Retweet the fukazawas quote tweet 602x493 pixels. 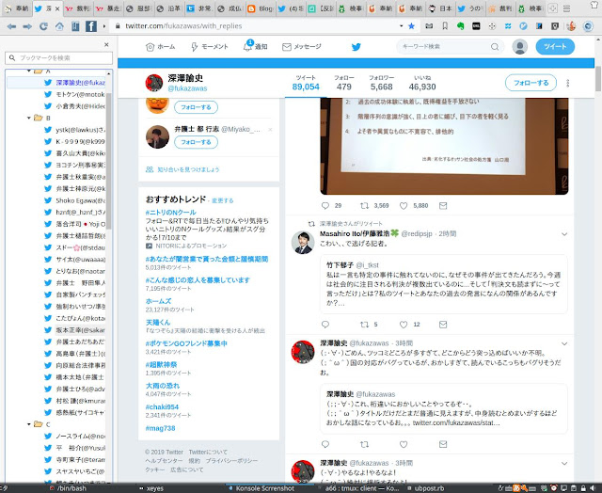point(364,444)
